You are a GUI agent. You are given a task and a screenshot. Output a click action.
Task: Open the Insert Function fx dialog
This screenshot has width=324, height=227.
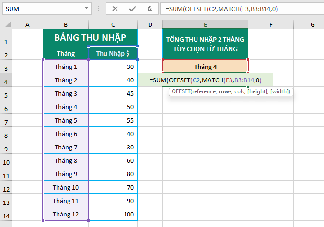pyautogui.click(x=150, y=9)
